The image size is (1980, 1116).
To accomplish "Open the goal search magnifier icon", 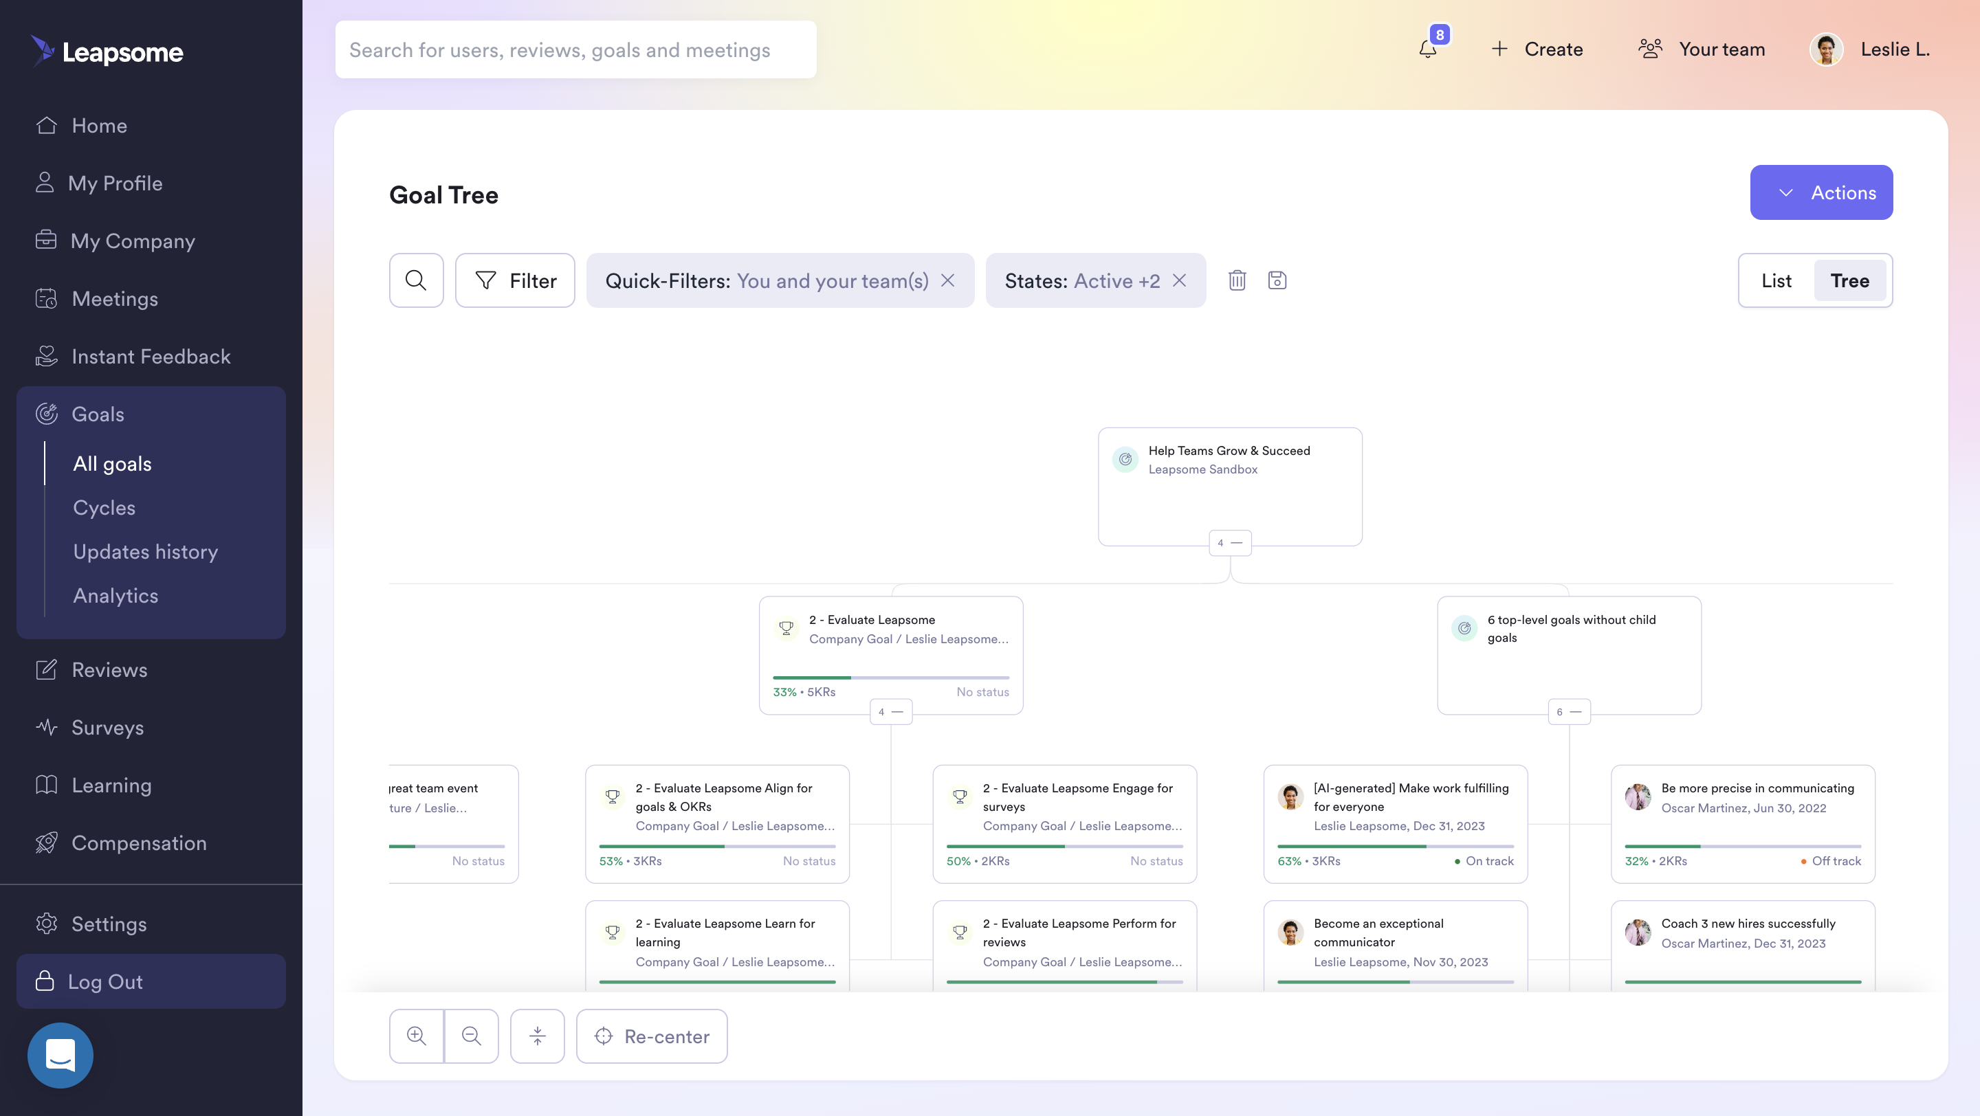I will pyautogui.click(x=416, y=280).
